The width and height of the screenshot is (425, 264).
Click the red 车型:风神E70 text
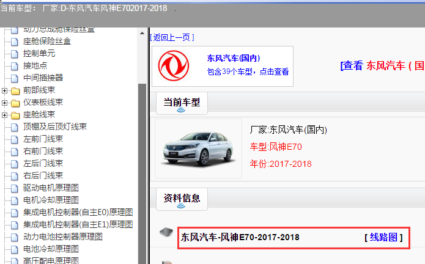click(276, 147)
